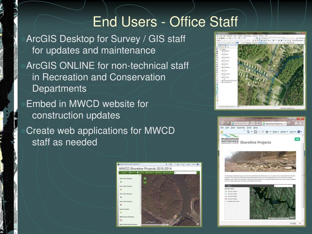Image resolution: width=312 pixels, height=234 pixels.
Task: Open the Safety dropdown in the IE command bar
Action: tap(284, 132)
